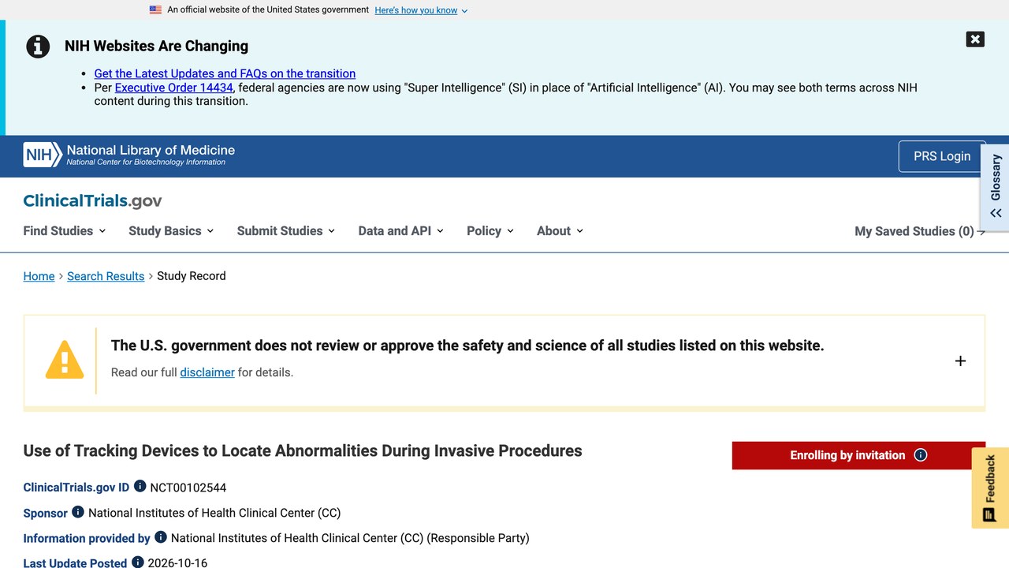
Task: Click info icon beside Information provided by
Action: tap(161, 536)
